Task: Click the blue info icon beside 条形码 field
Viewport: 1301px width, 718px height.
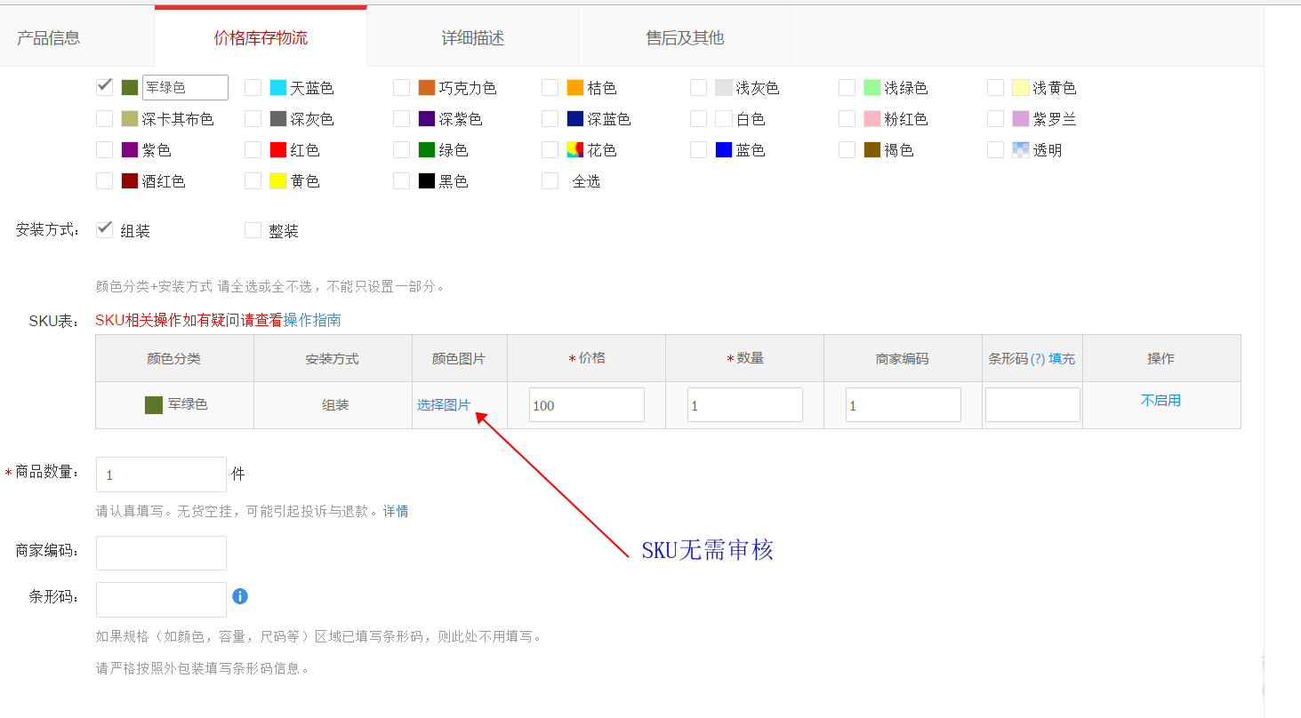Action: click(240, 595)
